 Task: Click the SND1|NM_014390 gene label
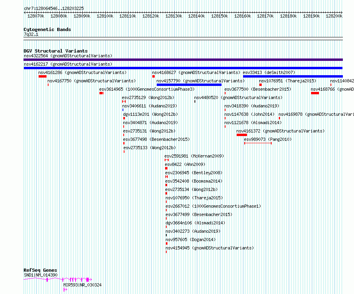pyautogui.click(x=41, y=275)
